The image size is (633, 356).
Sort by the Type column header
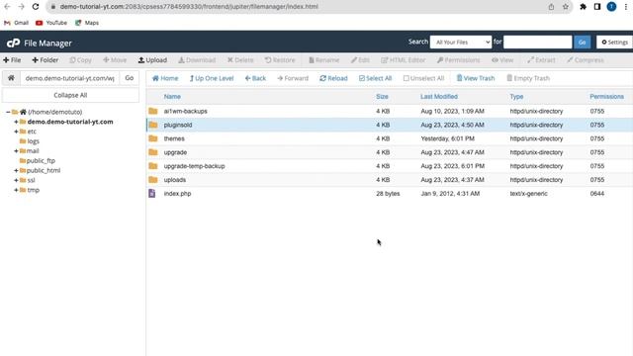point(516,97)
